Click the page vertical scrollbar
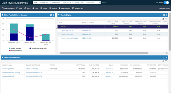 [170, 32]
